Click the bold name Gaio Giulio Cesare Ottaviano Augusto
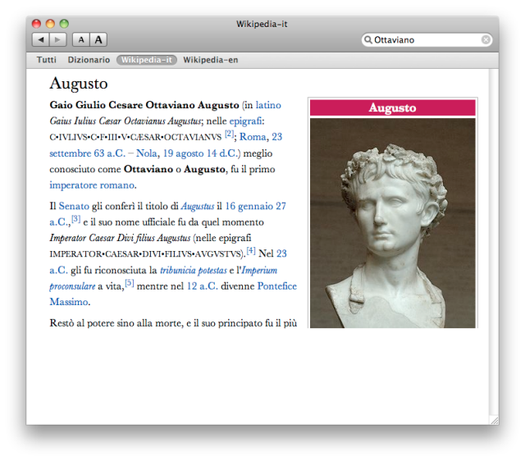Viewport: 525px width, 461px height. tap(144, 105)
